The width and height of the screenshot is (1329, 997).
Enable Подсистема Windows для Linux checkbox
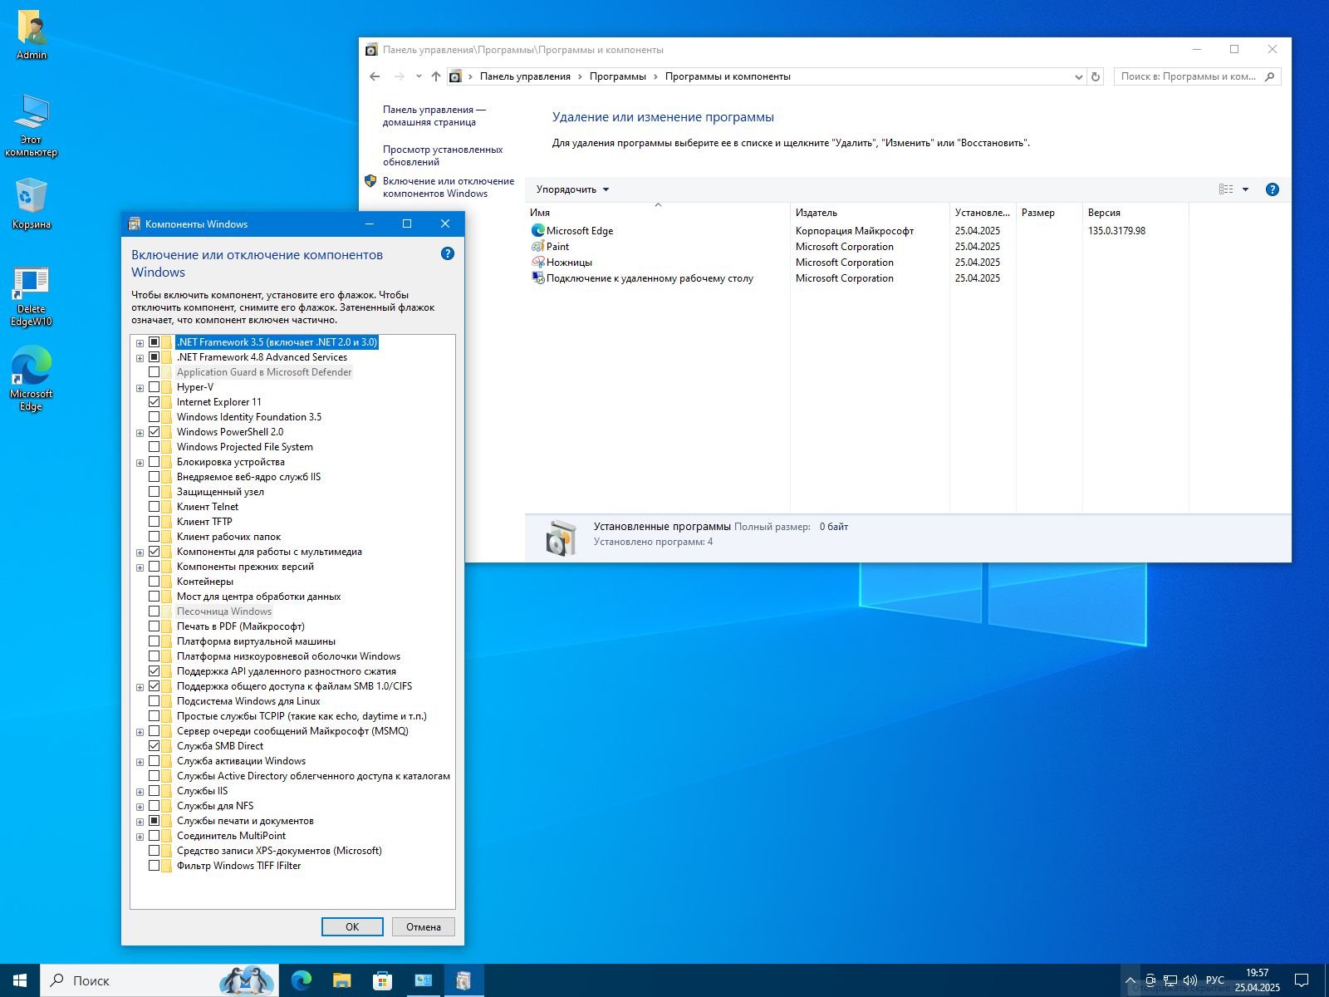(x=154, y=701)
